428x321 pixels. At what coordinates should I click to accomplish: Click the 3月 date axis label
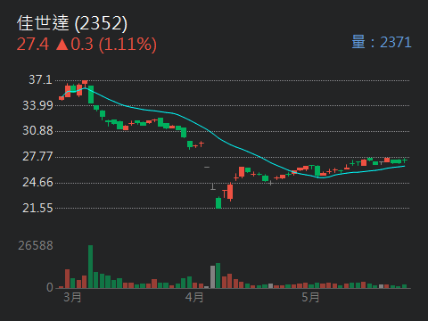(72, 297)
